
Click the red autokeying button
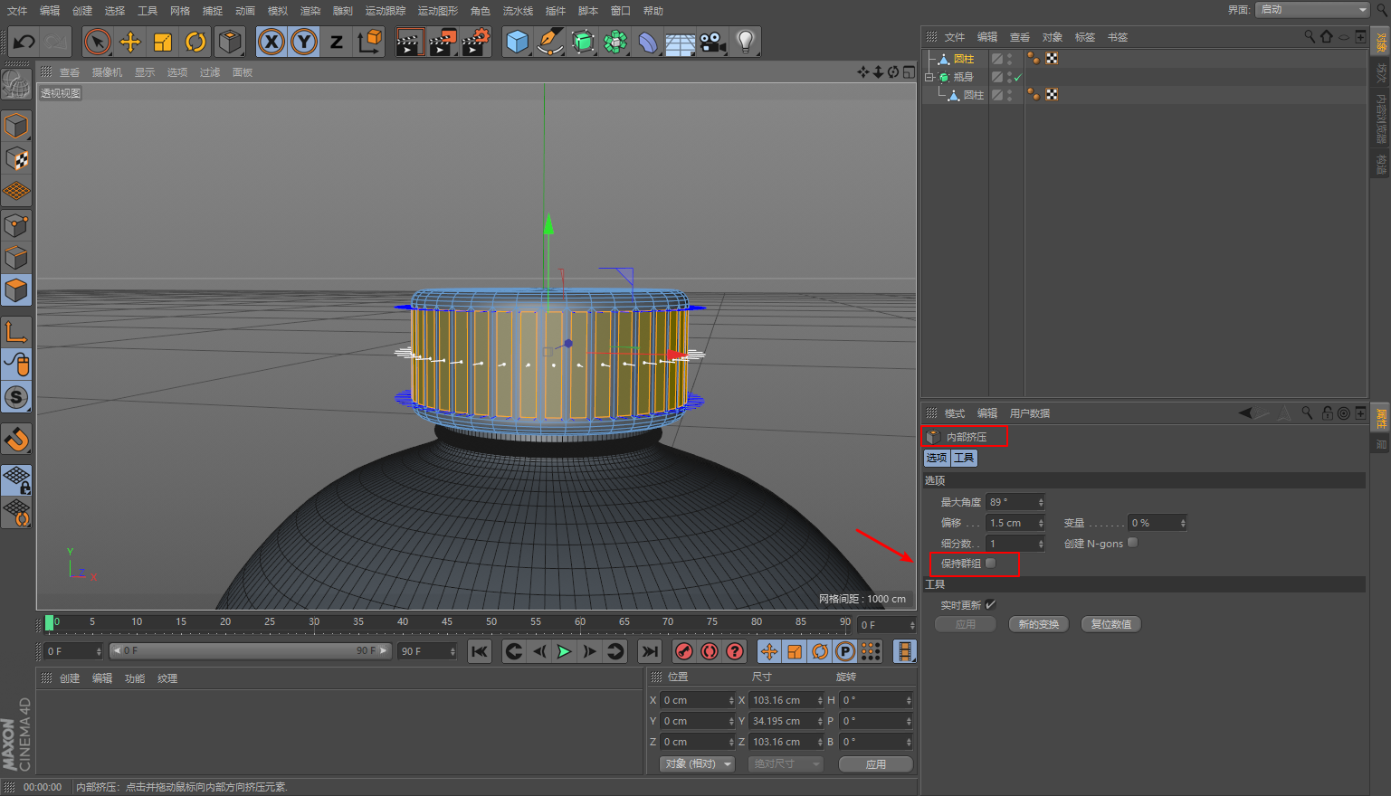(x=710, y=651)
